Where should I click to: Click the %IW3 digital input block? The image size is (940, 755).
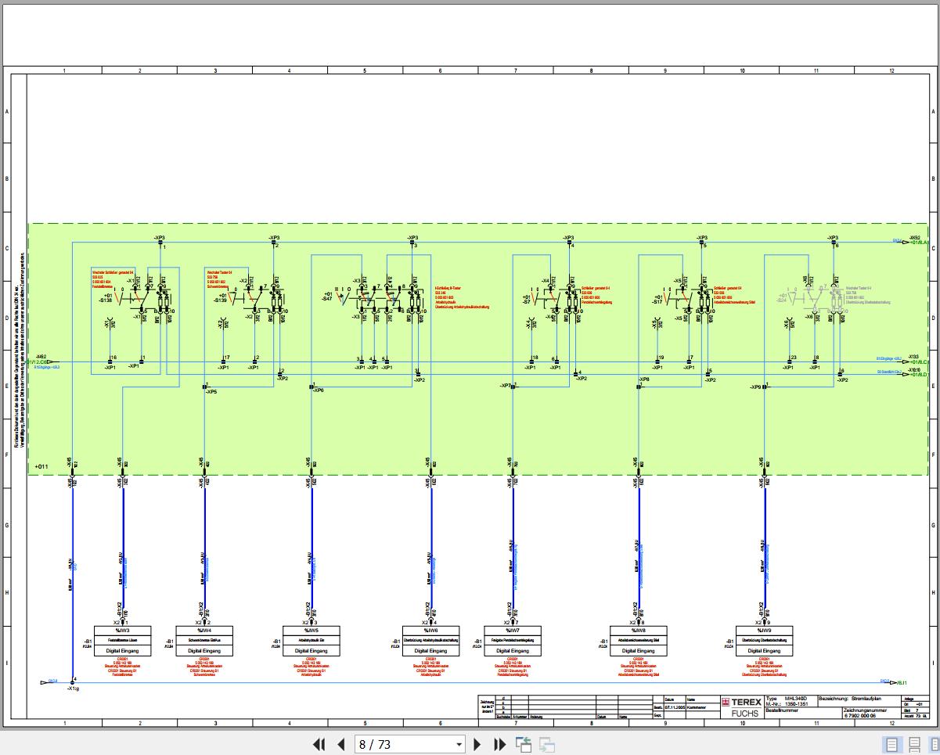point(122,641)
